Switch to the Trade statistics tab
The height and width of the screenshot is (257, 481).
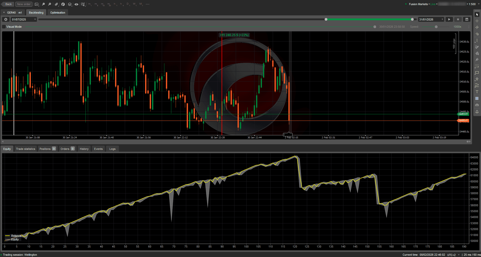[25, 149]
